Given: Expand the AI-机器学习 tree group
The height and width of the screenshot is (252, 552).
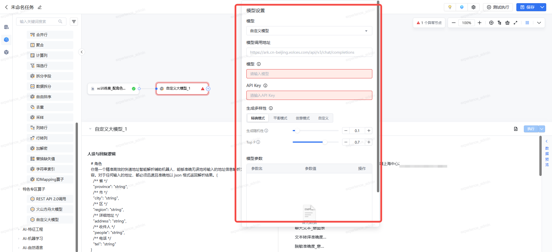Looking at the screenshot, I should pos(19,239).
